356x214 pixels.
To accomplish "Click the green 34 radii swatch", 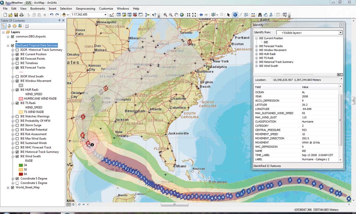I will click(21, 165).
